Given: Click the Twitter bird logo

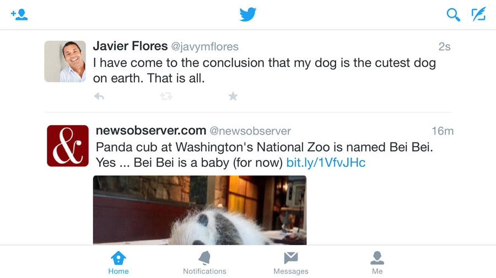Looking at the screenshot, I should [248, 15].
